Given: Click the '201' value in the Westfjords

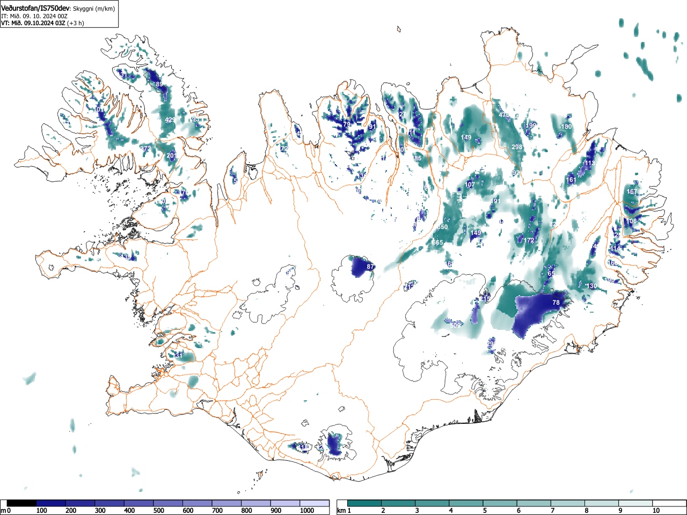Looking at the screenshot, I should pyautogui.click(x=171, y=156).
